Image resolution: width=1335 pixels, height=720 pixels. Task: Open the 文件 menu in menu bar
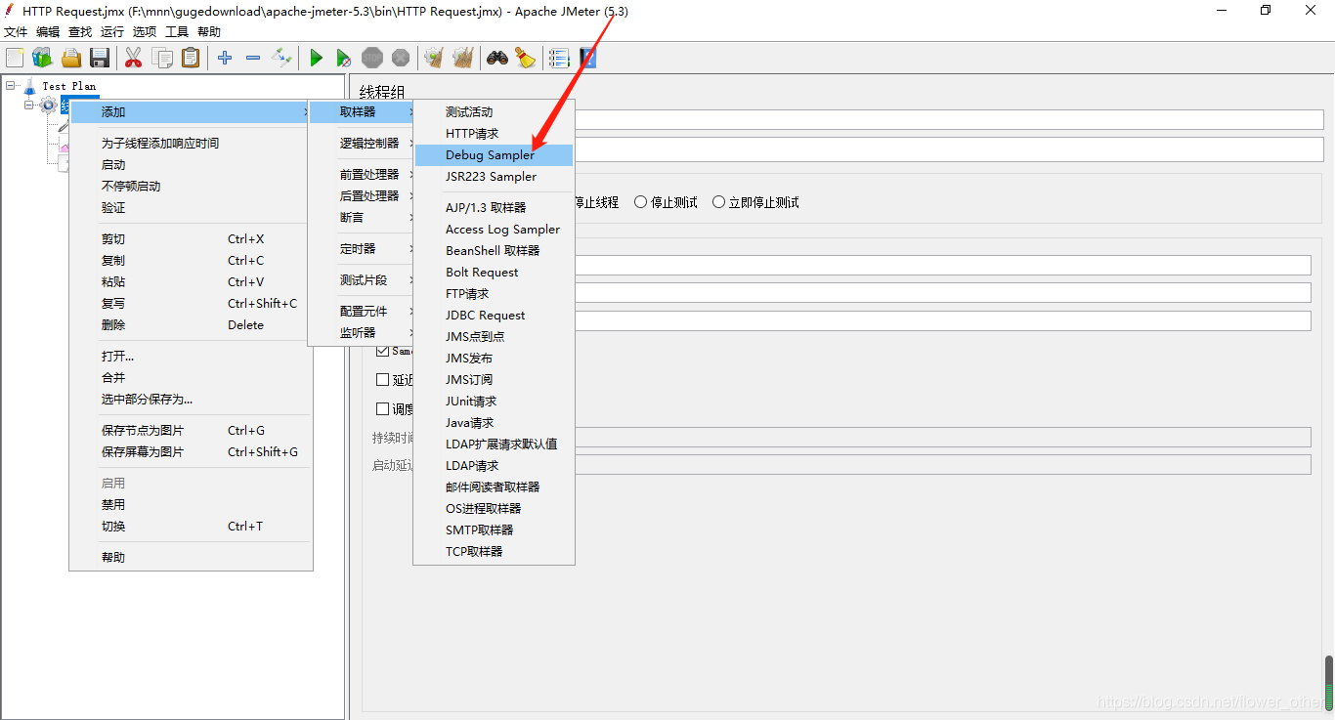point(16,32)
